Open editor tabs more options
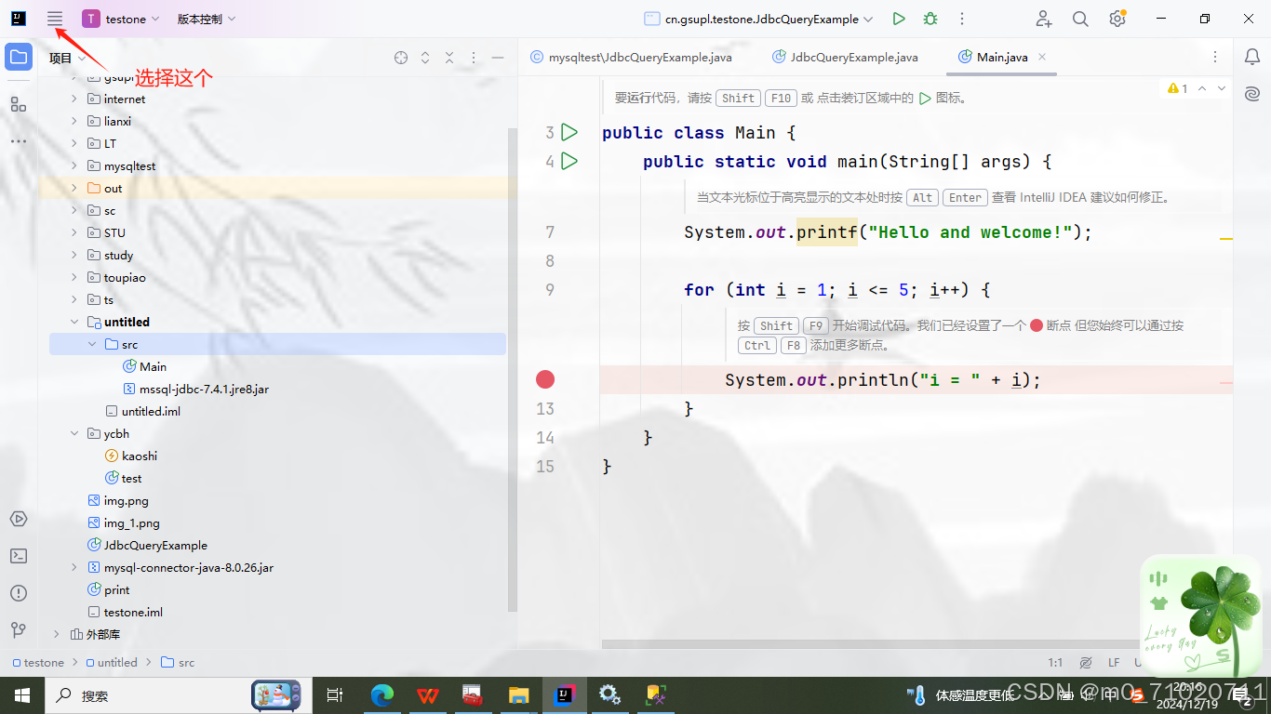 click(x=1215, y=58)
